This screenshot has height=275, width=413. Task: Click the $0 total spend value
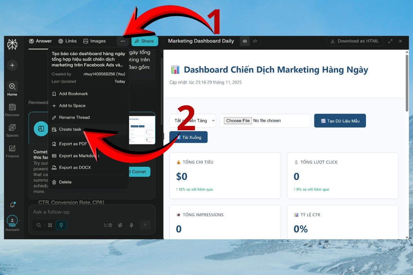coord(182,176)
